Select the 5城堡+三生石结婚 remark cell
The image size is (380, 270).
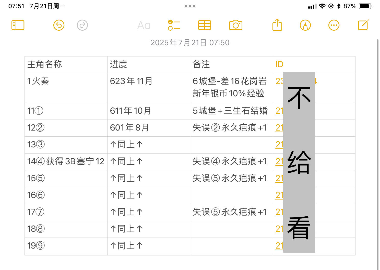point(231,111)
